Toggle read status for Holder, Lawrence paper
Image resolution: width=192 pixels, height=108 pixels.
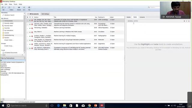point(30,44)
